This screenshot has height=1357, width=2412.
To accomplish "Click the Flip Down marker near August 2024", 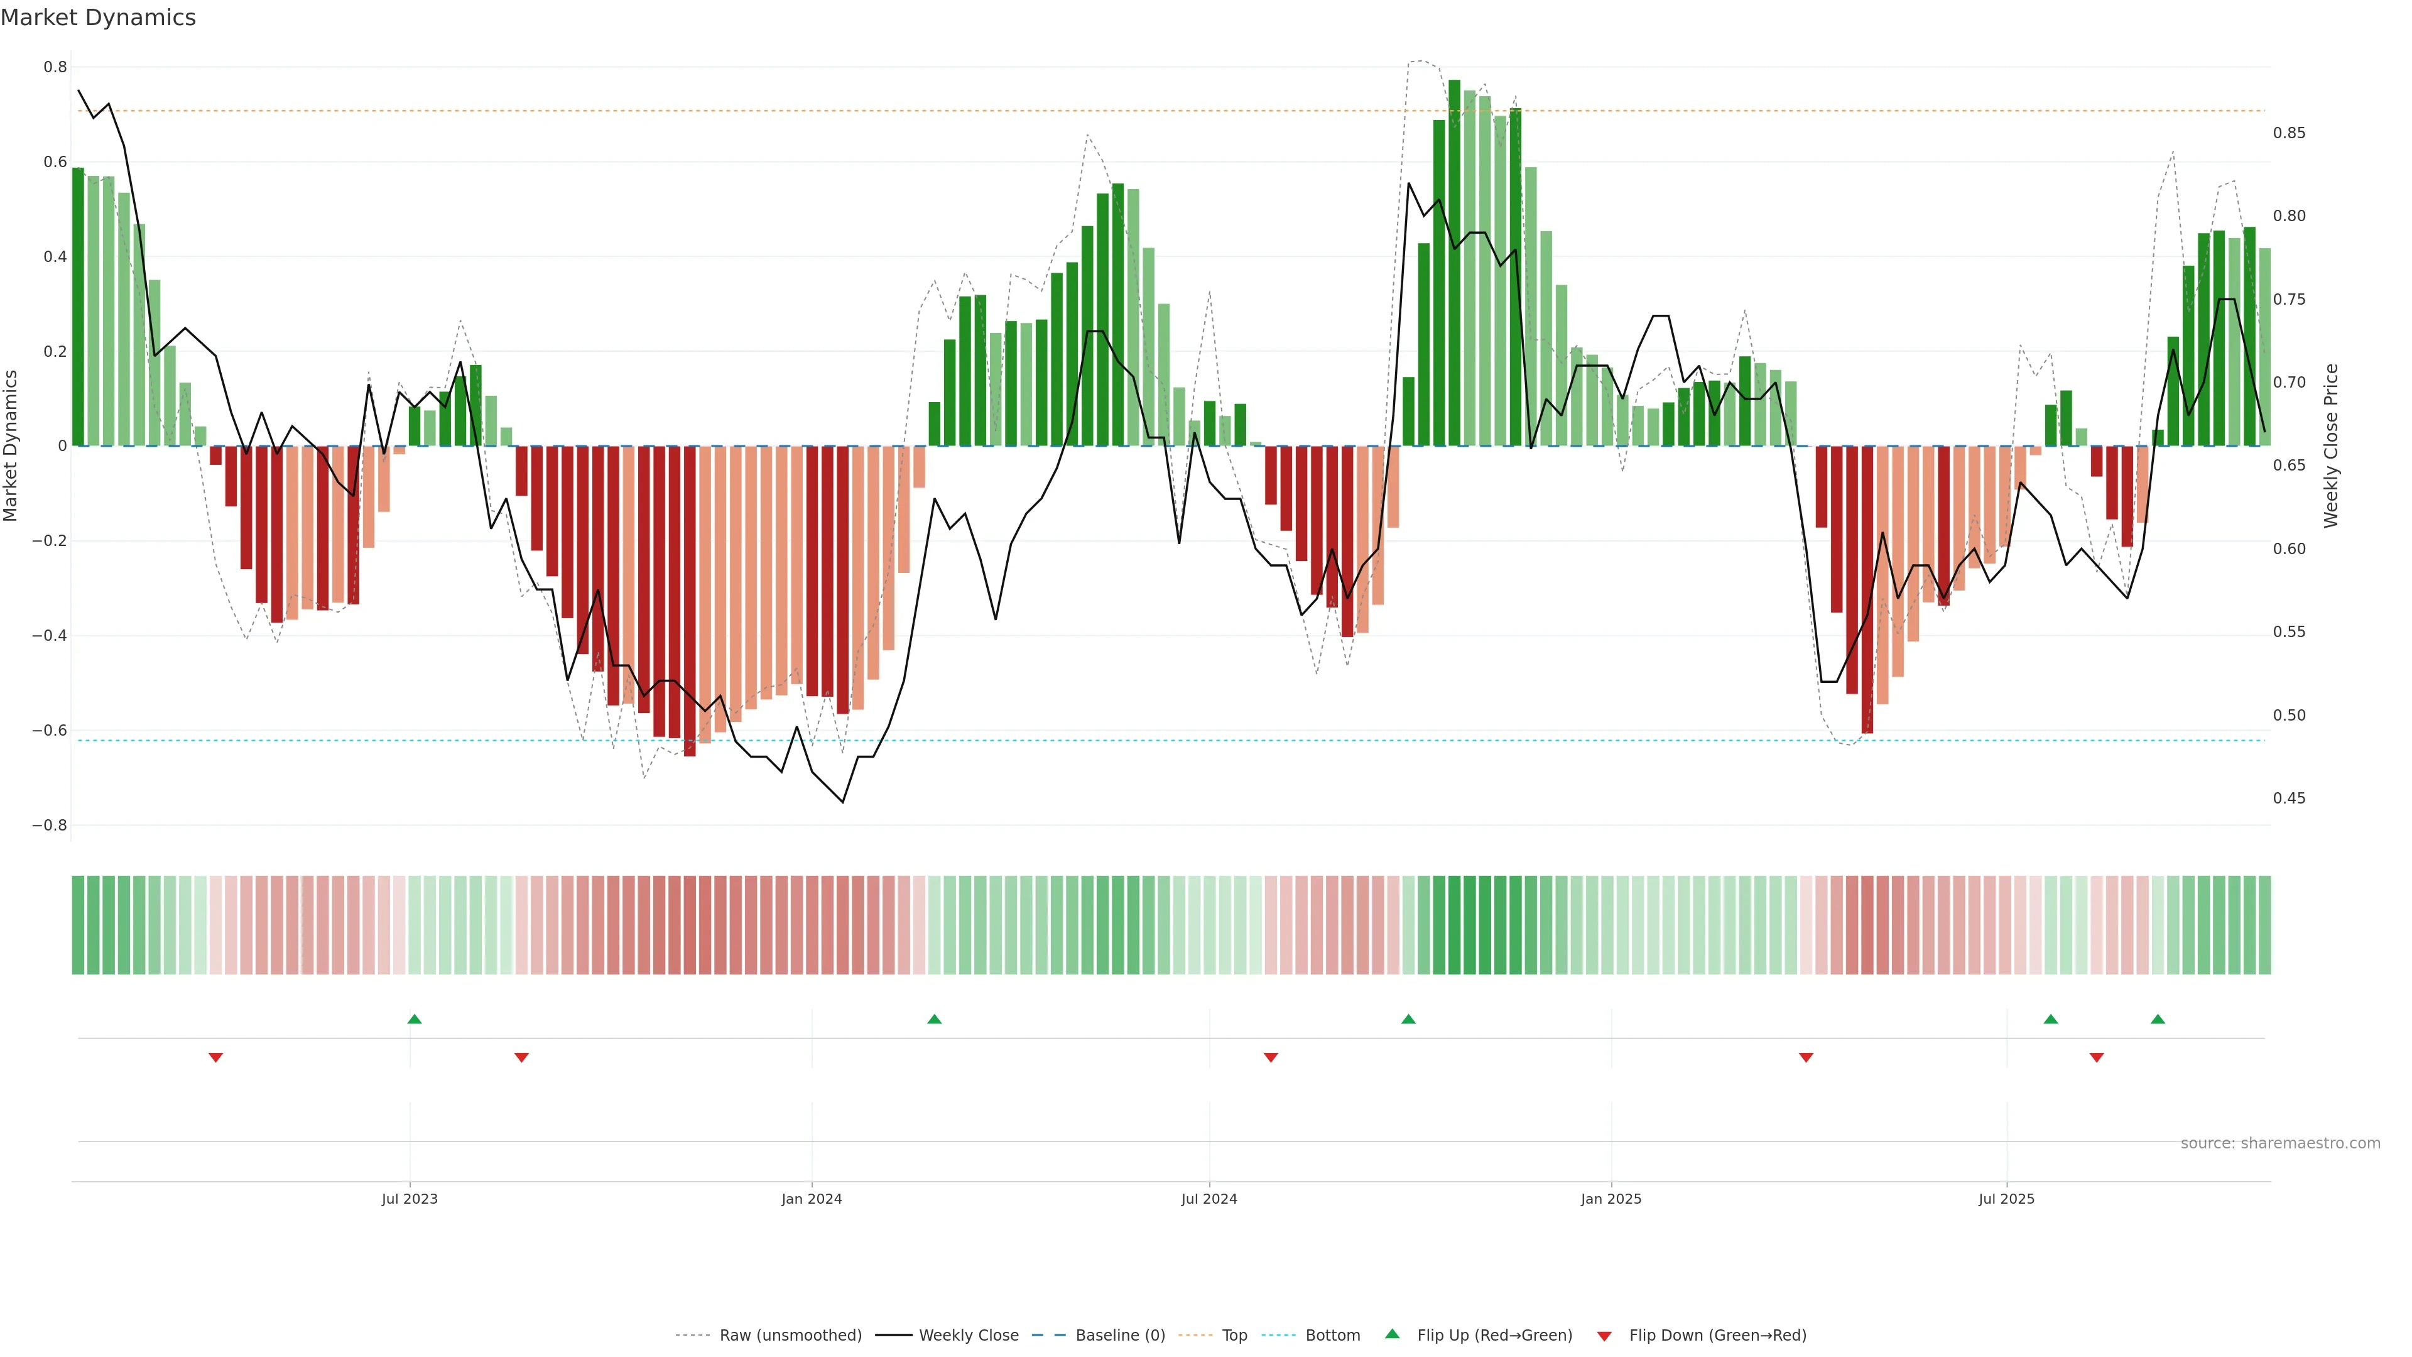I will pos(1271,1057).
